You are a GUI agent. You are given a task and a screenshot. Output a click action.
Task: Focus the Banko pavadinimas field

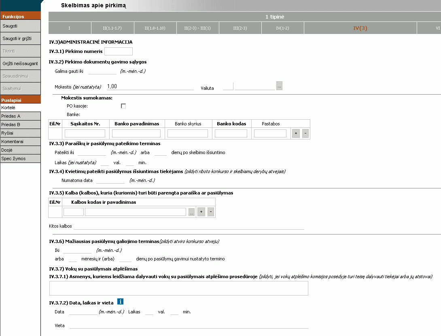[x=136, y=133]
